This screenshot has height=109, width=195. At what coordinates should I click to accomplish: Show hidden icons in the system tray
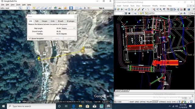pos(170,106)
